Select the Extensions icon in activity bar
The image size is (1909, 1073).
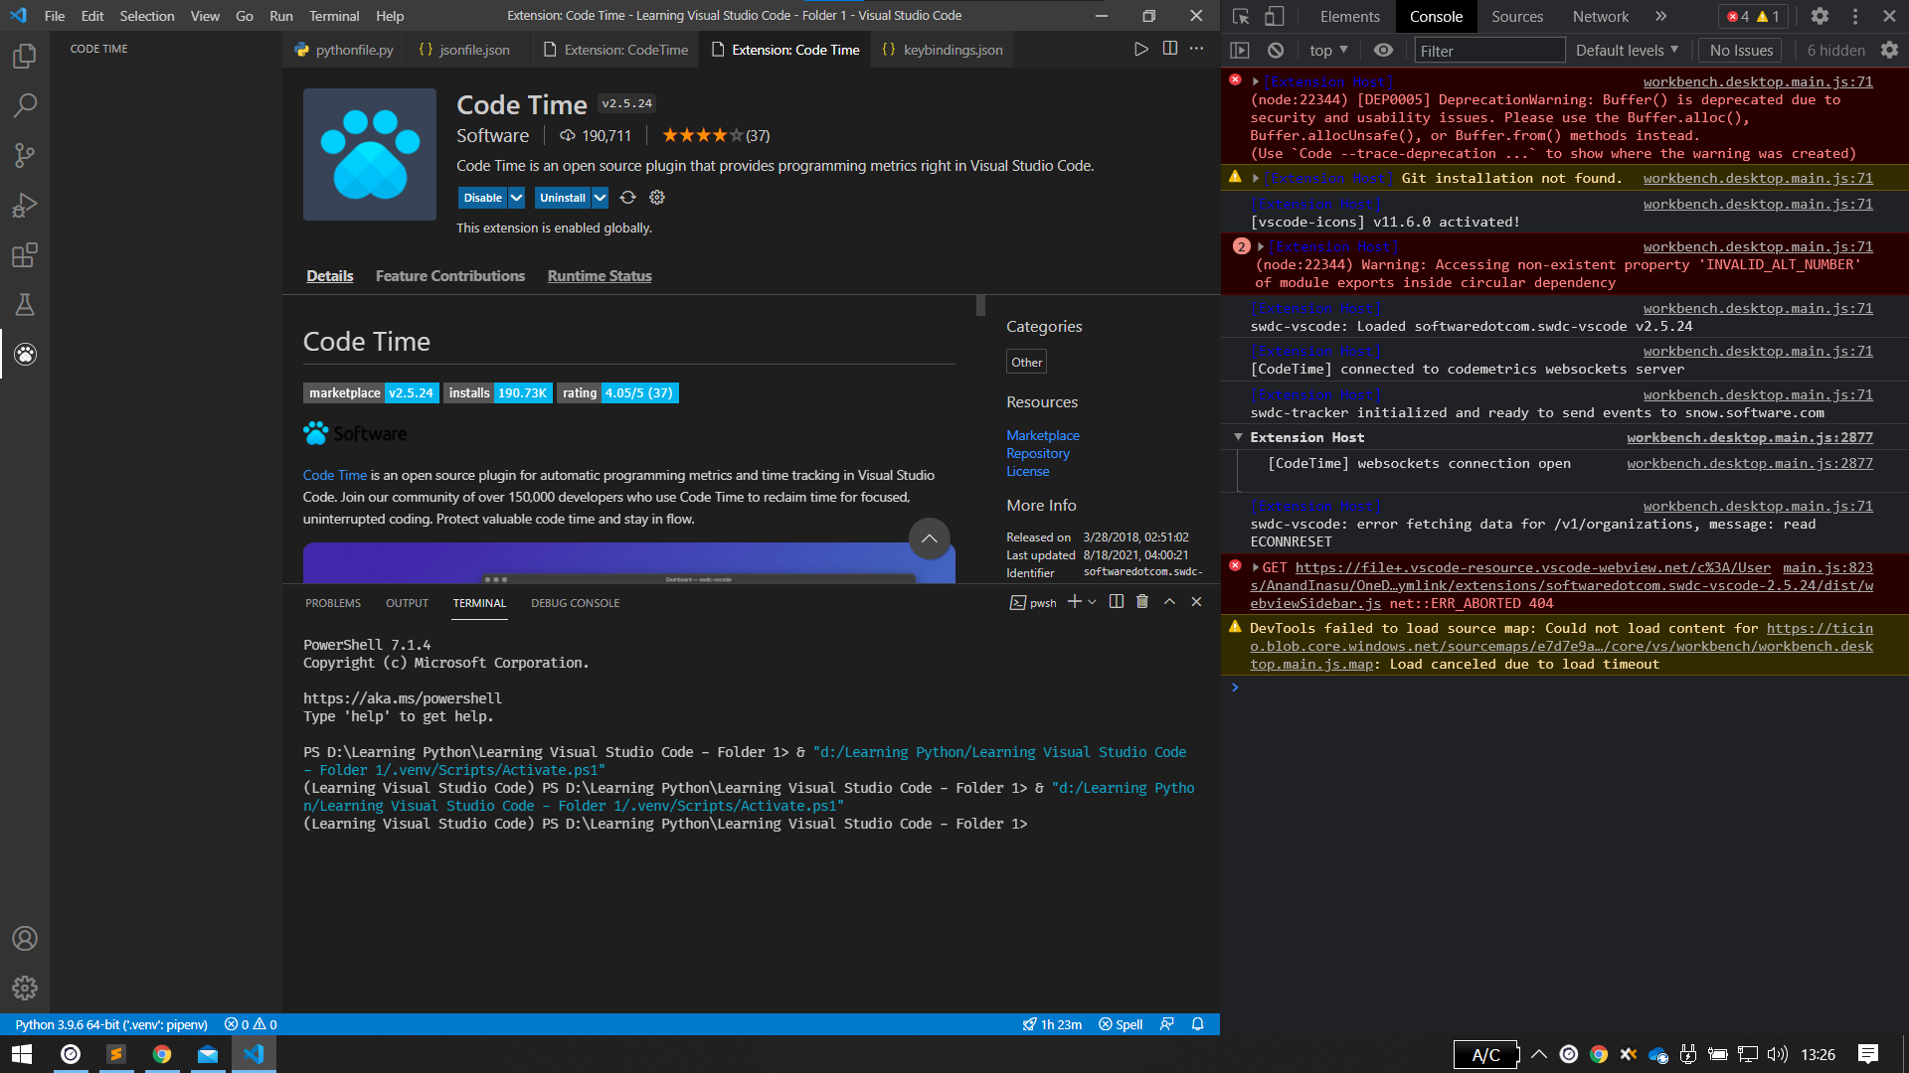(25, 254)
